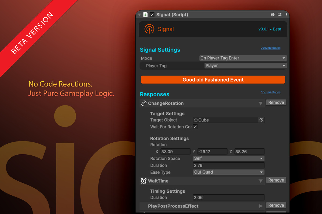Click the Rotation X field 33.09
Image resolution: width=322 pixels, height=214 pixels.
(175, 152)
